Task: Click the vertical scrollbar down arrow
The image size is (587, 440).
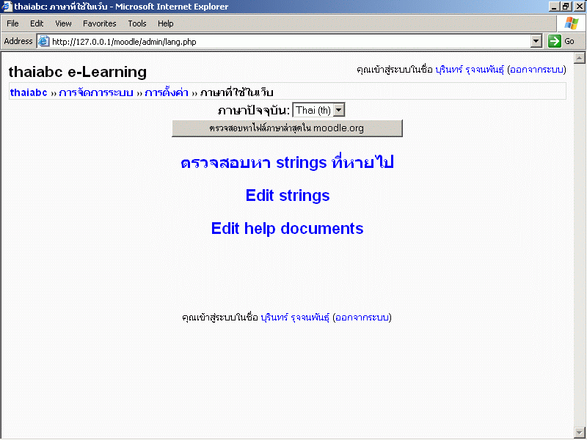Action: coord(579,432)
